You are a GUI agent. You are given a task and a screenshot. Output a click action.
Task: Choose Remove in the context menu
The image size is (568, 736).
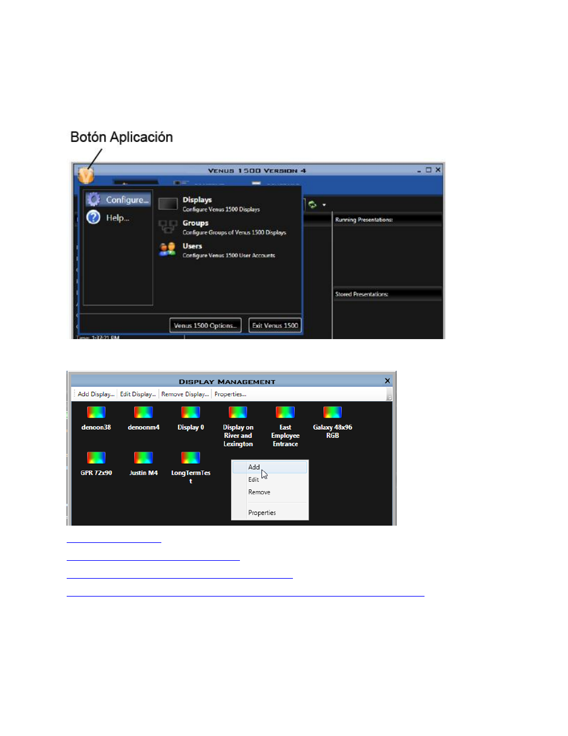(x=270, y=492)
